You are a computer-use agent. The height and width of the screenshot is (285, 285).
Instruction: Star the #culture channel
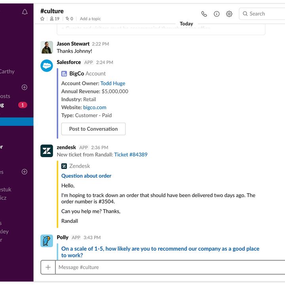pos(42,19)
